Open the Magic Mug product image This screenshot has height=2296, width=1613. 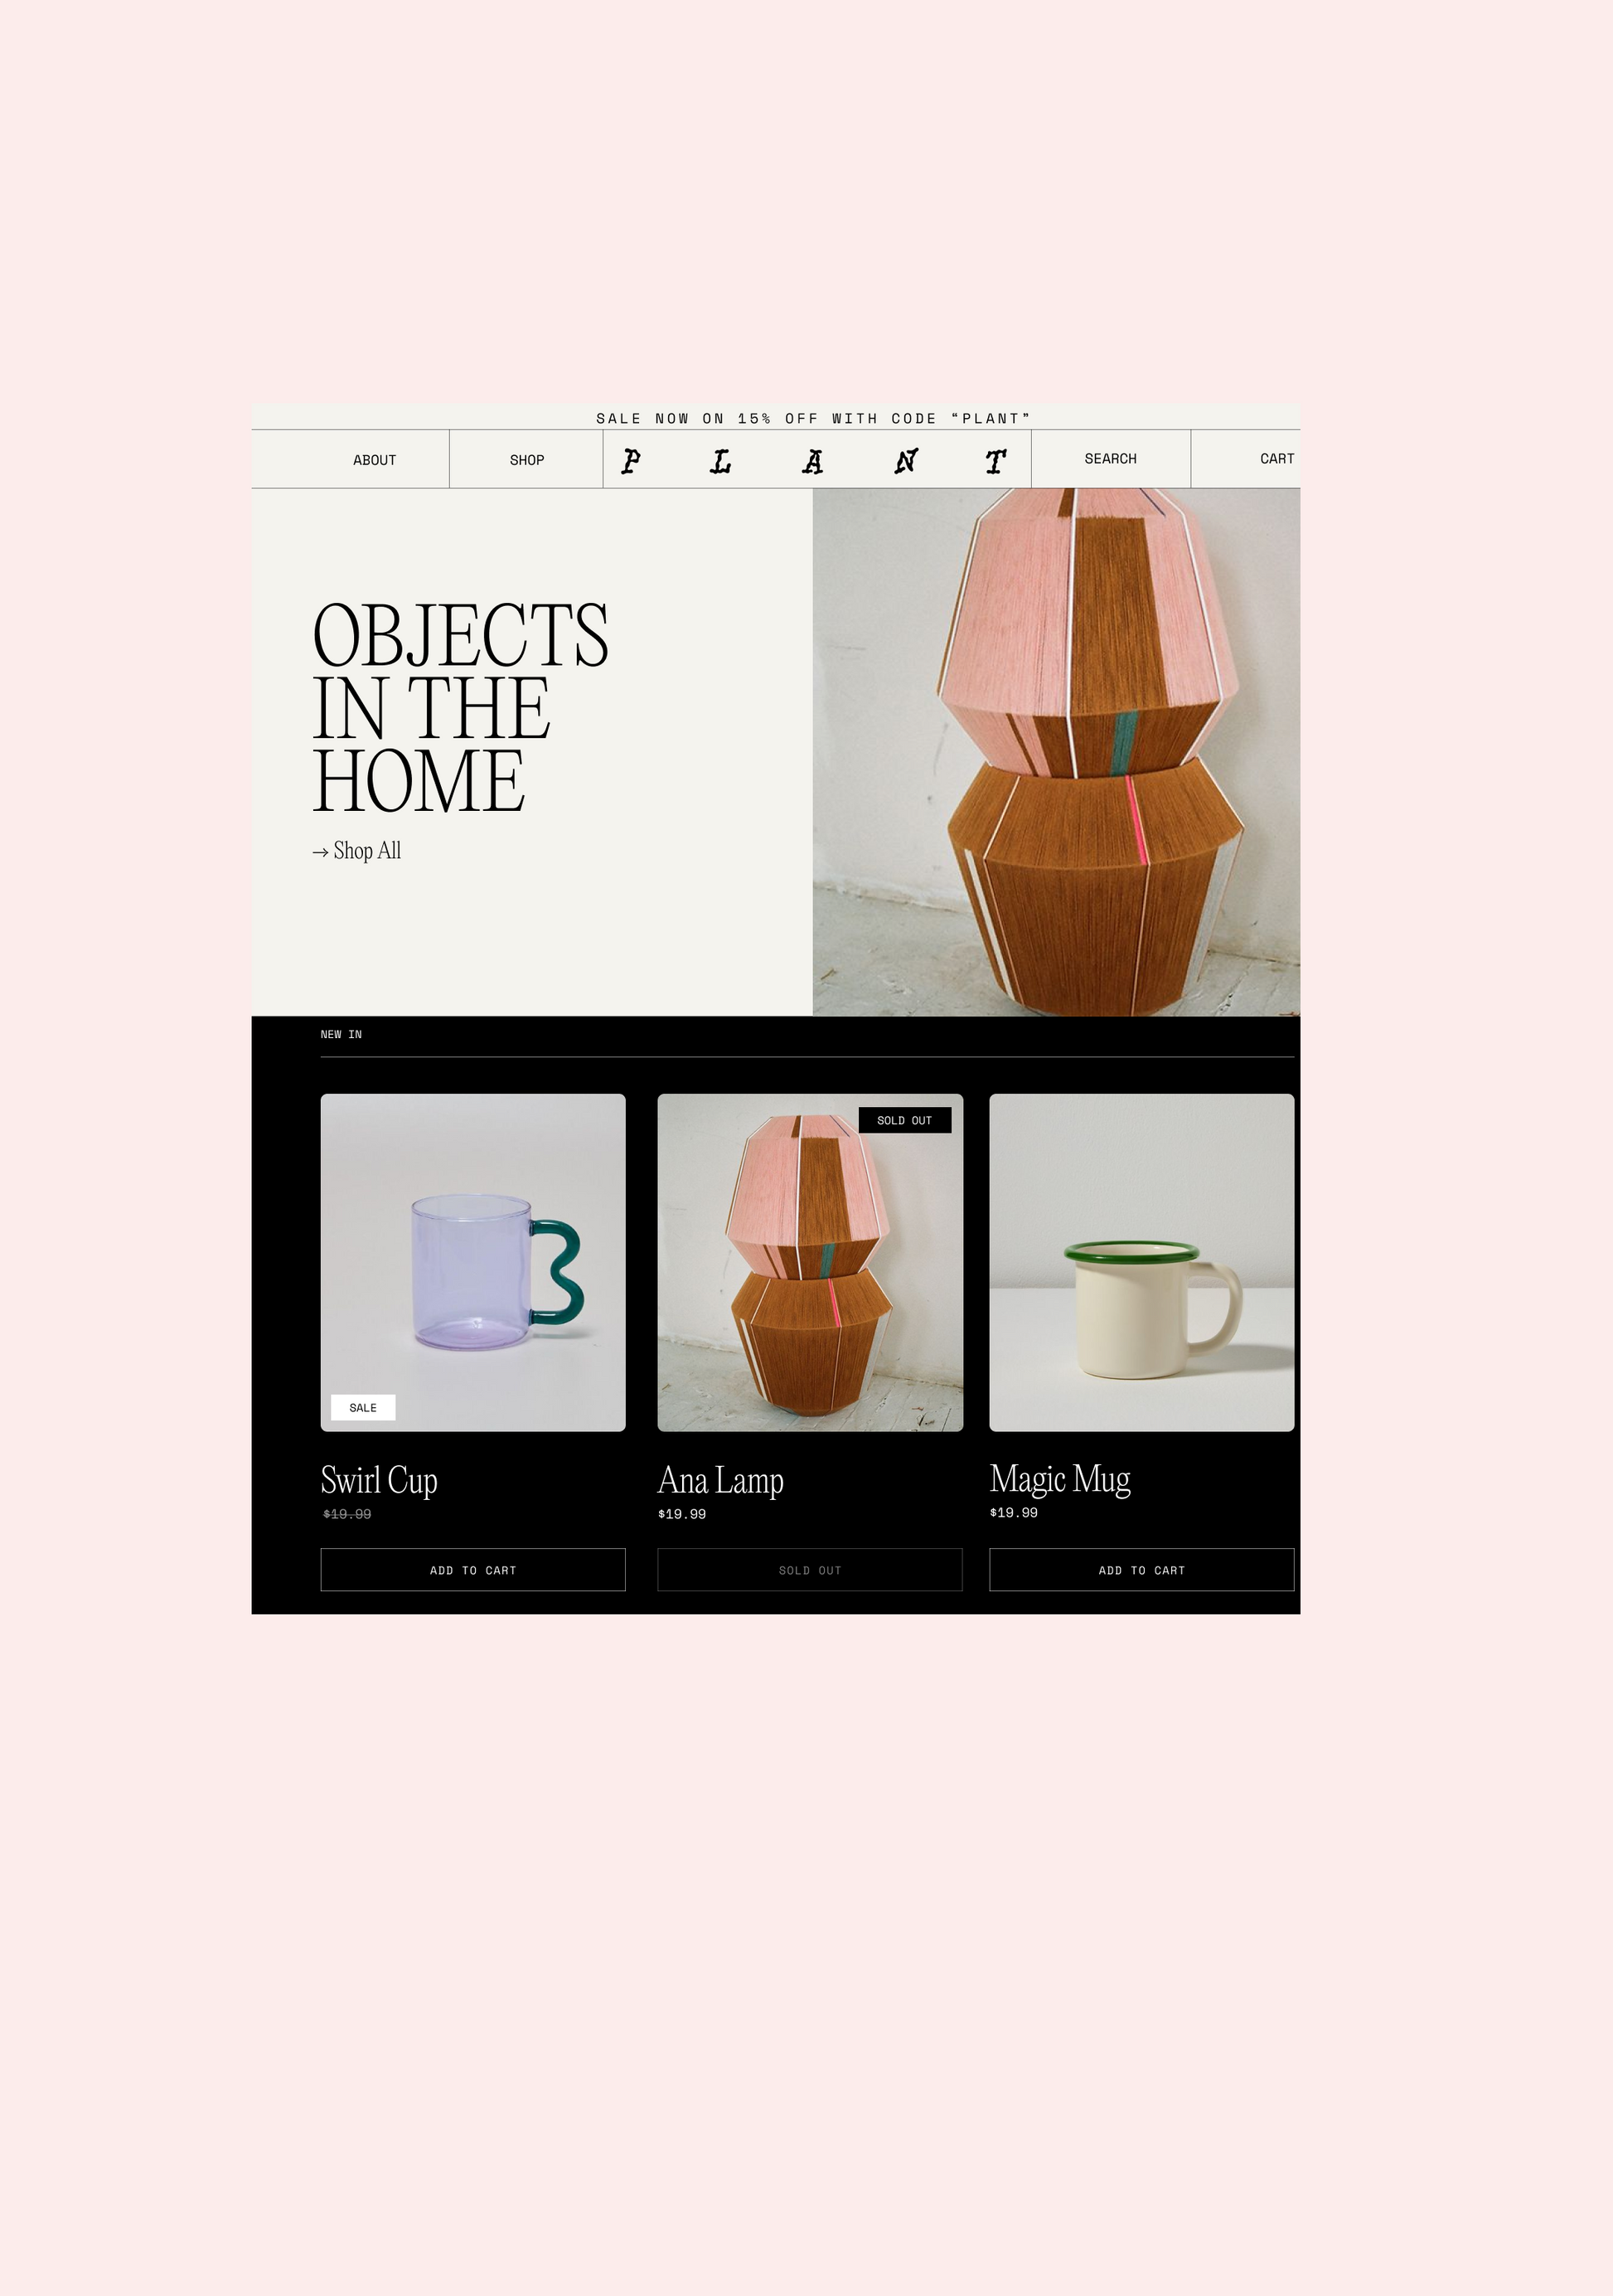[x=1141, y=1262]
